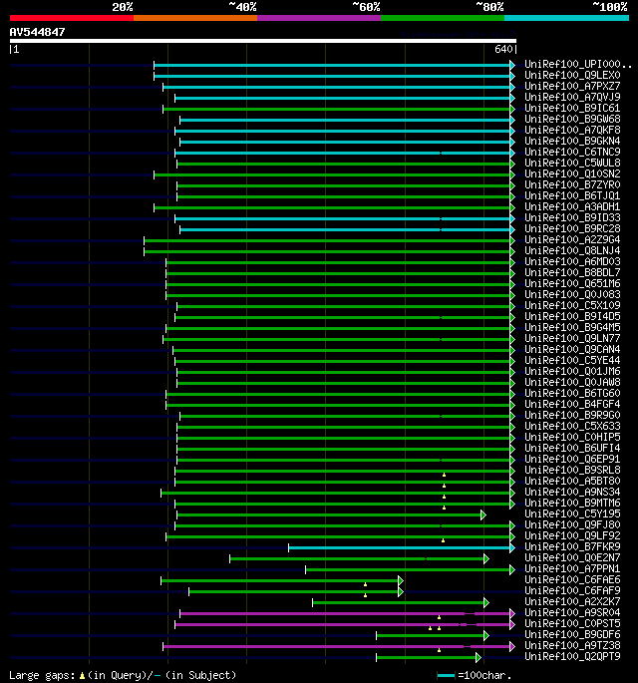Click the UniRef100_C5YE44 label
This screenshot has width=638, height=683.
[572, 360]
